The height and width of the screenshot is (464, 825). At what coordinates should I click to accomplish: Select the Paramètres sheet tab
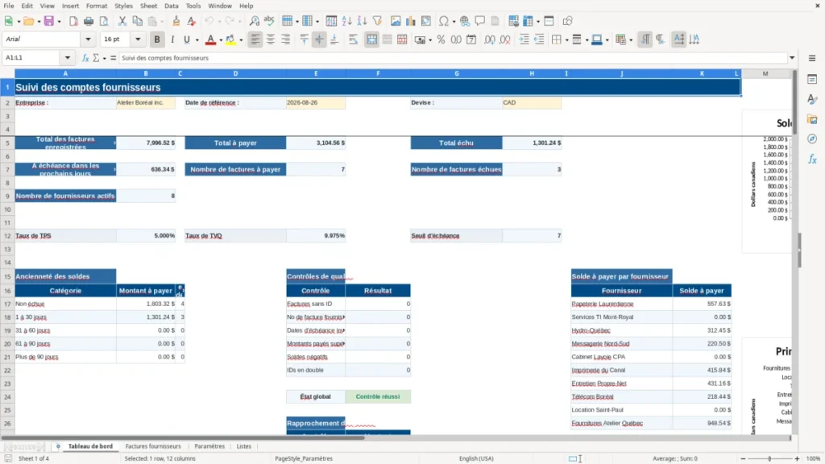(209, 446)
